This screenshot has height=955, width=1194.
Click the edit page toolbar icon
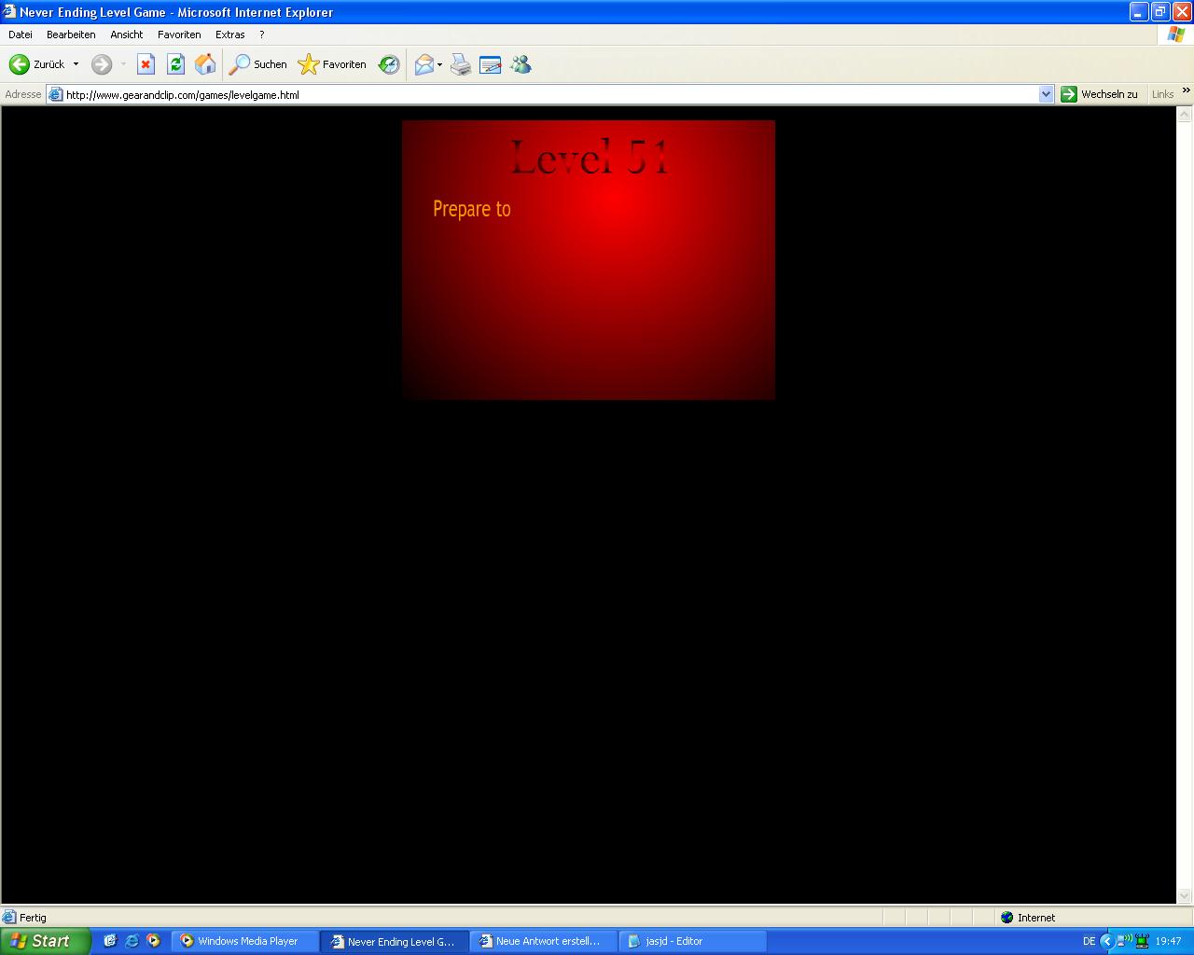point(490,64)
